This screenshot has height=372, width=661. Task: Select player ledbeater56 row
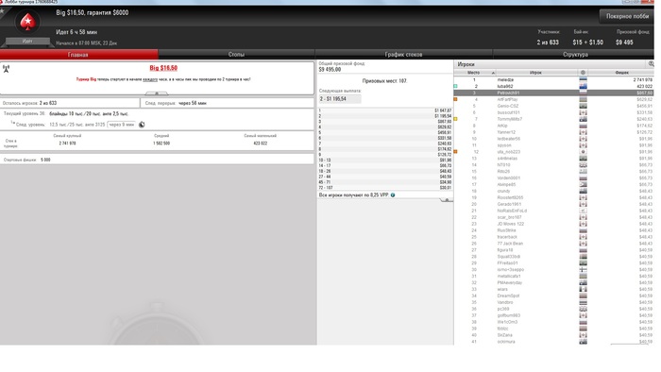[553, 139]
